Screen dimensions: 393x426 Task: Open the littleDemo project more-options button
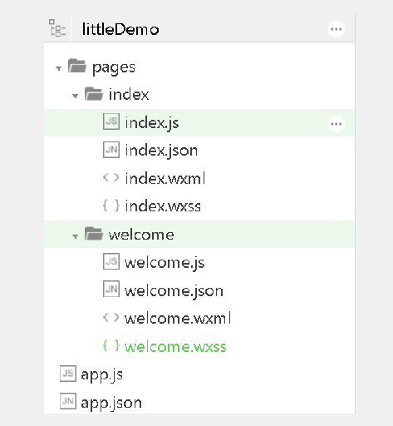(337, 29)
